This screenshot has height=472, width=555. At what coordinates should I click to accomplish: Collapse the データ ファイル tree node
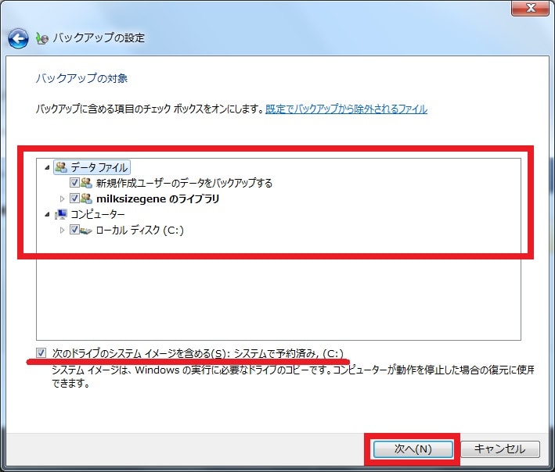(x=47, y=167)
